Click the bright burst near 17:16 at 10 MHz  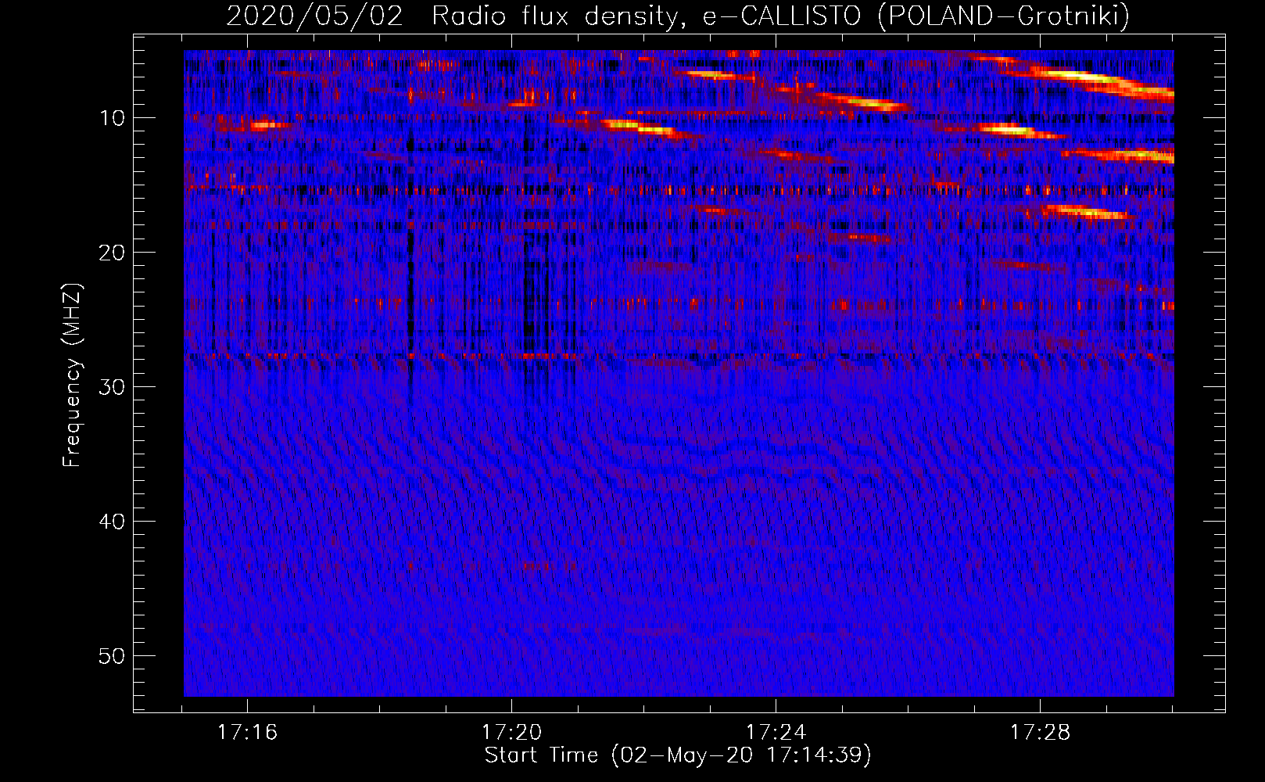click(x=264, y=124)
